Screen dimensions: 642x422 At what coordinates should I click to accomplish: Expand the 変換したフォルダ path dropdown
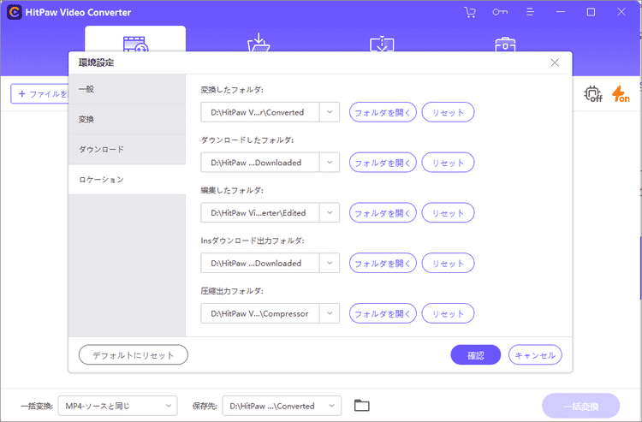[330, 112]
